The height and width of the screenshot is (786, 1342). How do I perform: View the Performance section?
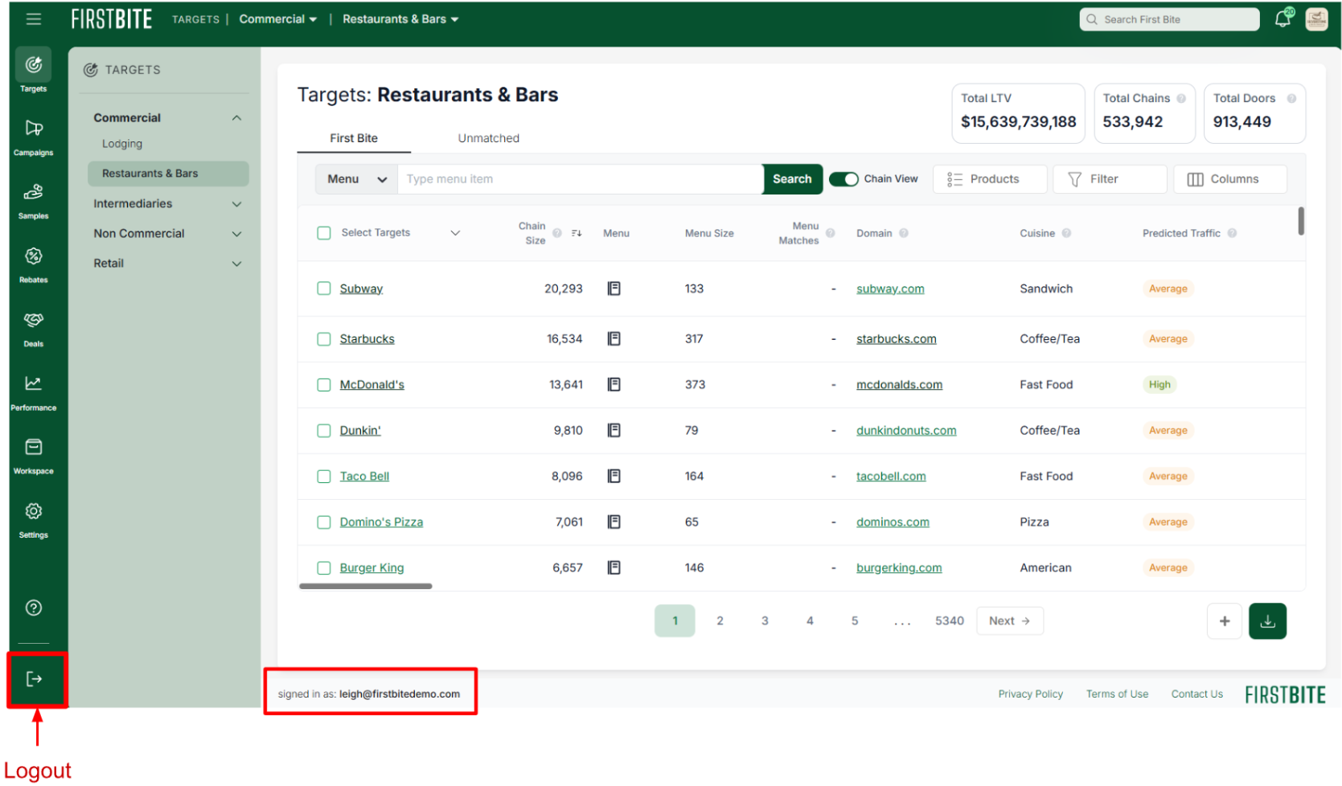33,391
